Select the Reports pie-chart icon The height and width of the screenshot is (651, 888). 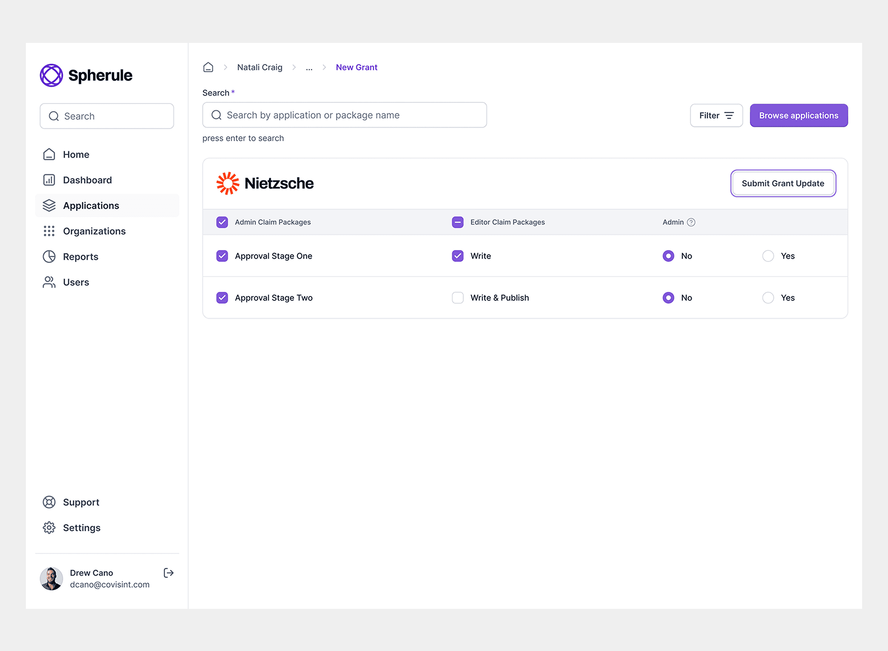tap(49, 257)
